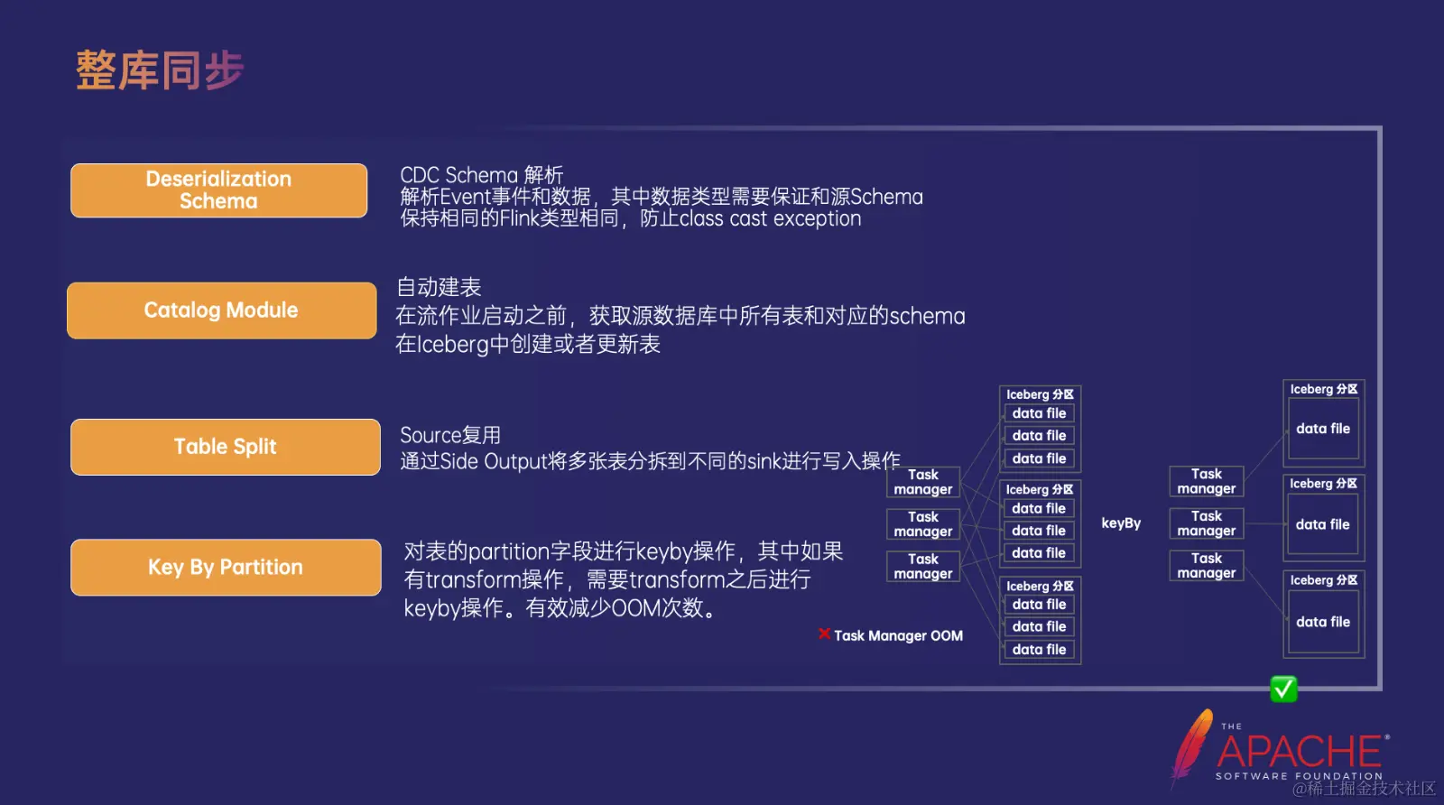The image size is (1444, 805).
Task: Click the line about Side Output splitting tables
Action: tap(650, 461)
